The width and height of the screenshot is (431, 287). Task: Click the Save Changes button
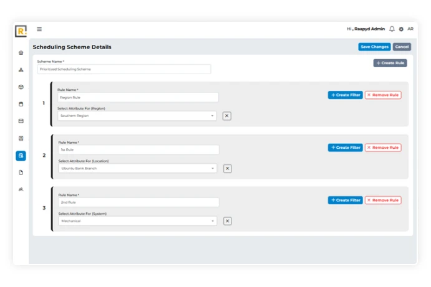[x=374, y=47]
